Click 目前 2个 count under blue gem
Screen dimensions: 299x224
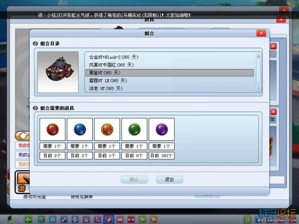coord(80,156)
